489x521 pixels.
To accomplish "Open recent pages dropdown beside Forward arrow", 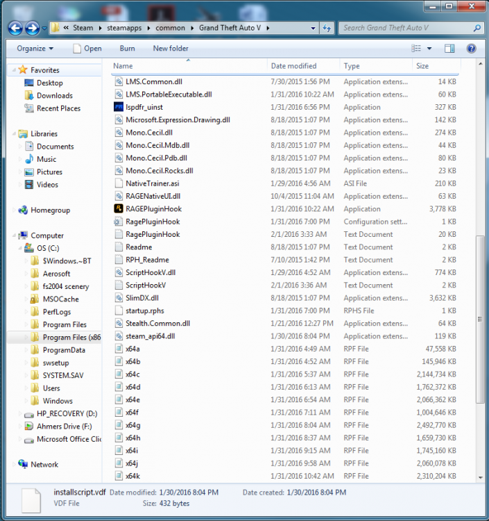I will 44,28.
